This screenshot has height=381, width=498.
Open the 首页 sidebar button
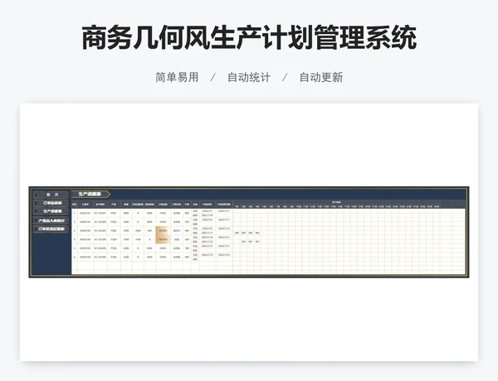51,195
